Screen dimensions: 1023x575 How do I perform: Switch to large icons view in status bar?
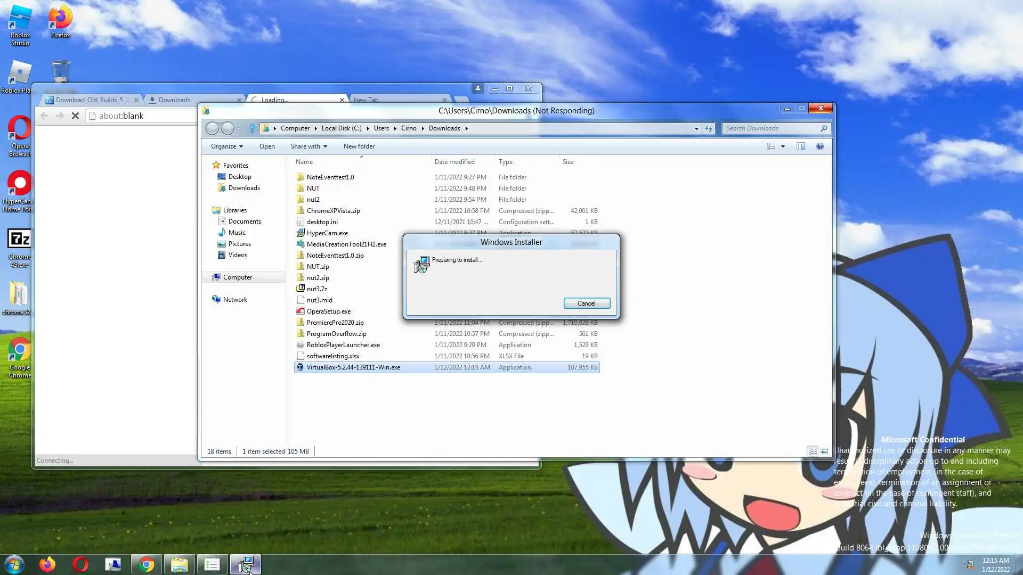(824, 451)
